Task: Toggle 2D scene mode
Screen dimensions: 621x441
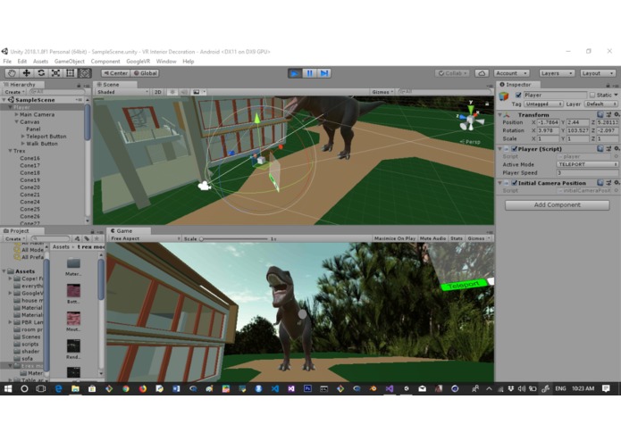Action: click(x=157, y=92)
